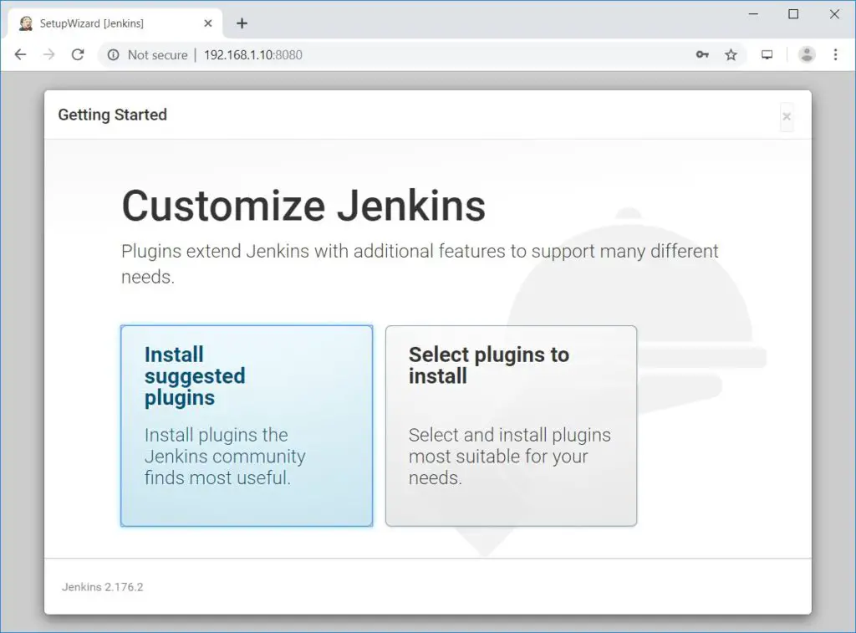Open the Chrome profile avatar
This screenshot has width=856, height=633.
tap(807, 54)
